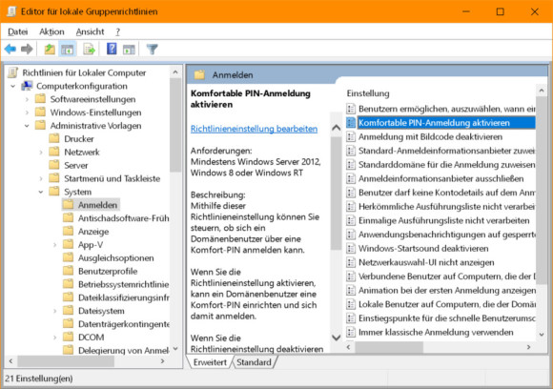Open Help via the blue question mark icon
This screenshot has height=389, width=553.
tap(112, 49)
